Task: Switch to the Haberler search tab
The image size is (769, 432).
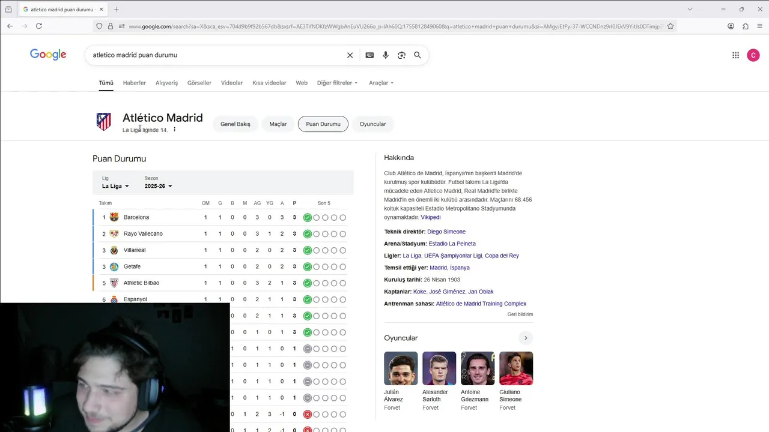Action: (135, 83)
